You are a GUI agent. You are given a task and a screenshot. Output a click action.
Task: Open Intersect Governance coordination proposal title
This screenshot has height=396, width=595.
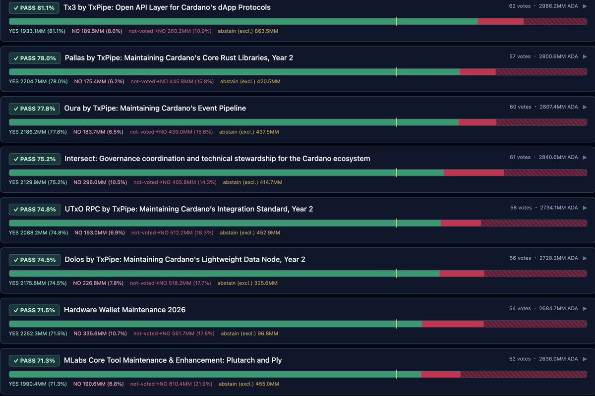point(218,159)
